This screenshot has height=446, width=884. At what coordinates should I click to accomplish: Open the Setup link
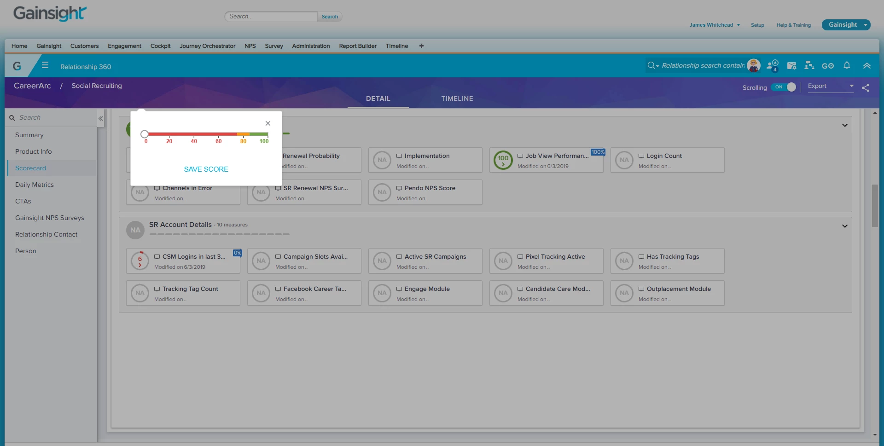[x=757, y=25]
